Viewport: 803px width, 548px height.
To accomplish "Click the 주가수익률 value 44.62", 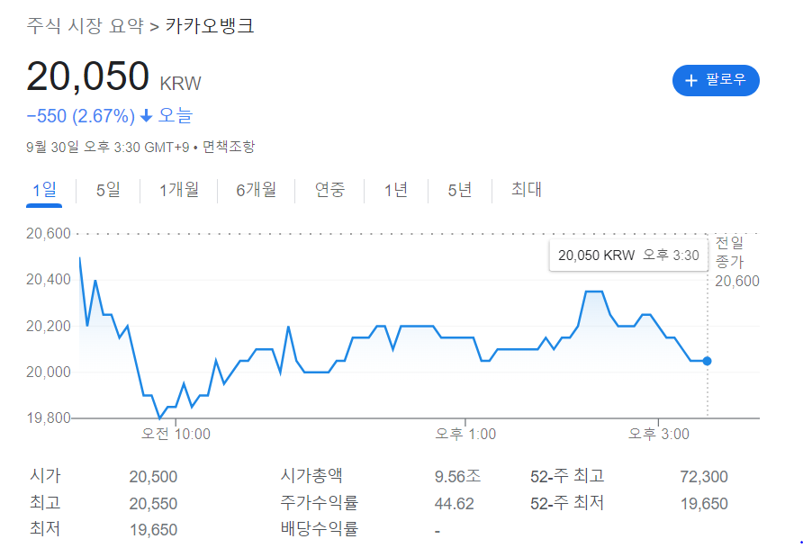I will 455,504.
